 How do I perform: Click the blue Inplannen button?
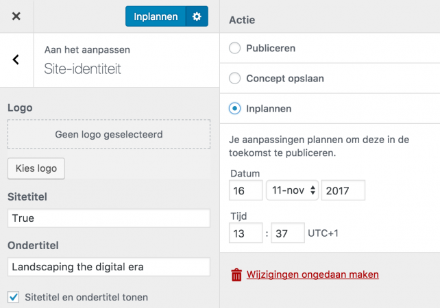[x=156, y=16]
